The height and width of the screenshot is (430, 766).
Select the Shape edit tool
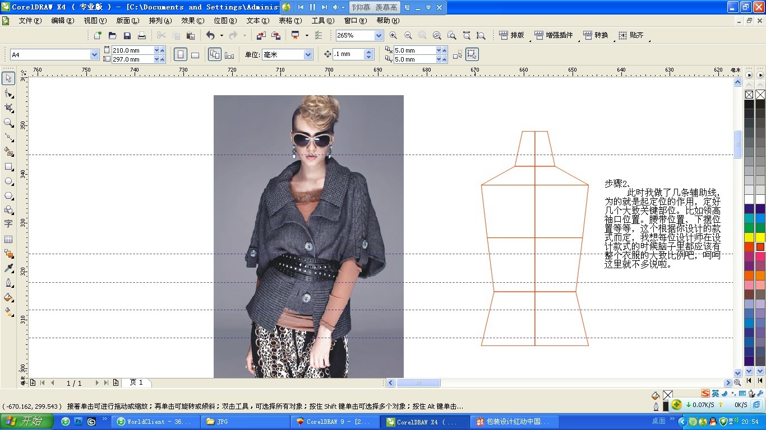8,93
